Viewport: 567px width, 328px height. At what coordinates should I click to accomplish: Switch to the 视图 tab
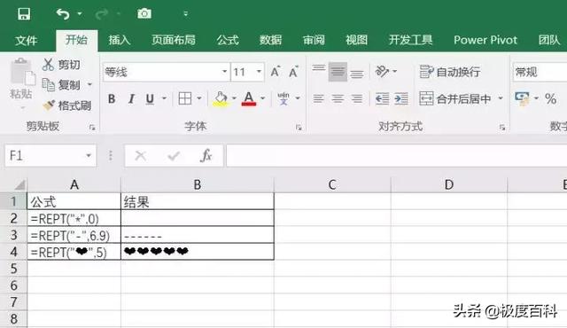(356, 40)
